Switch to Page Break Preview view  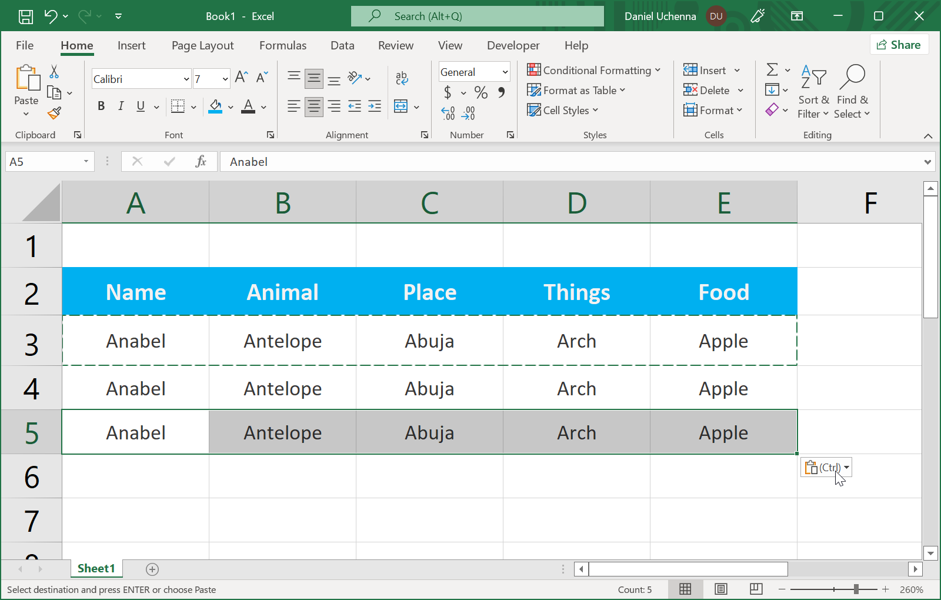[x=756, y=589]
